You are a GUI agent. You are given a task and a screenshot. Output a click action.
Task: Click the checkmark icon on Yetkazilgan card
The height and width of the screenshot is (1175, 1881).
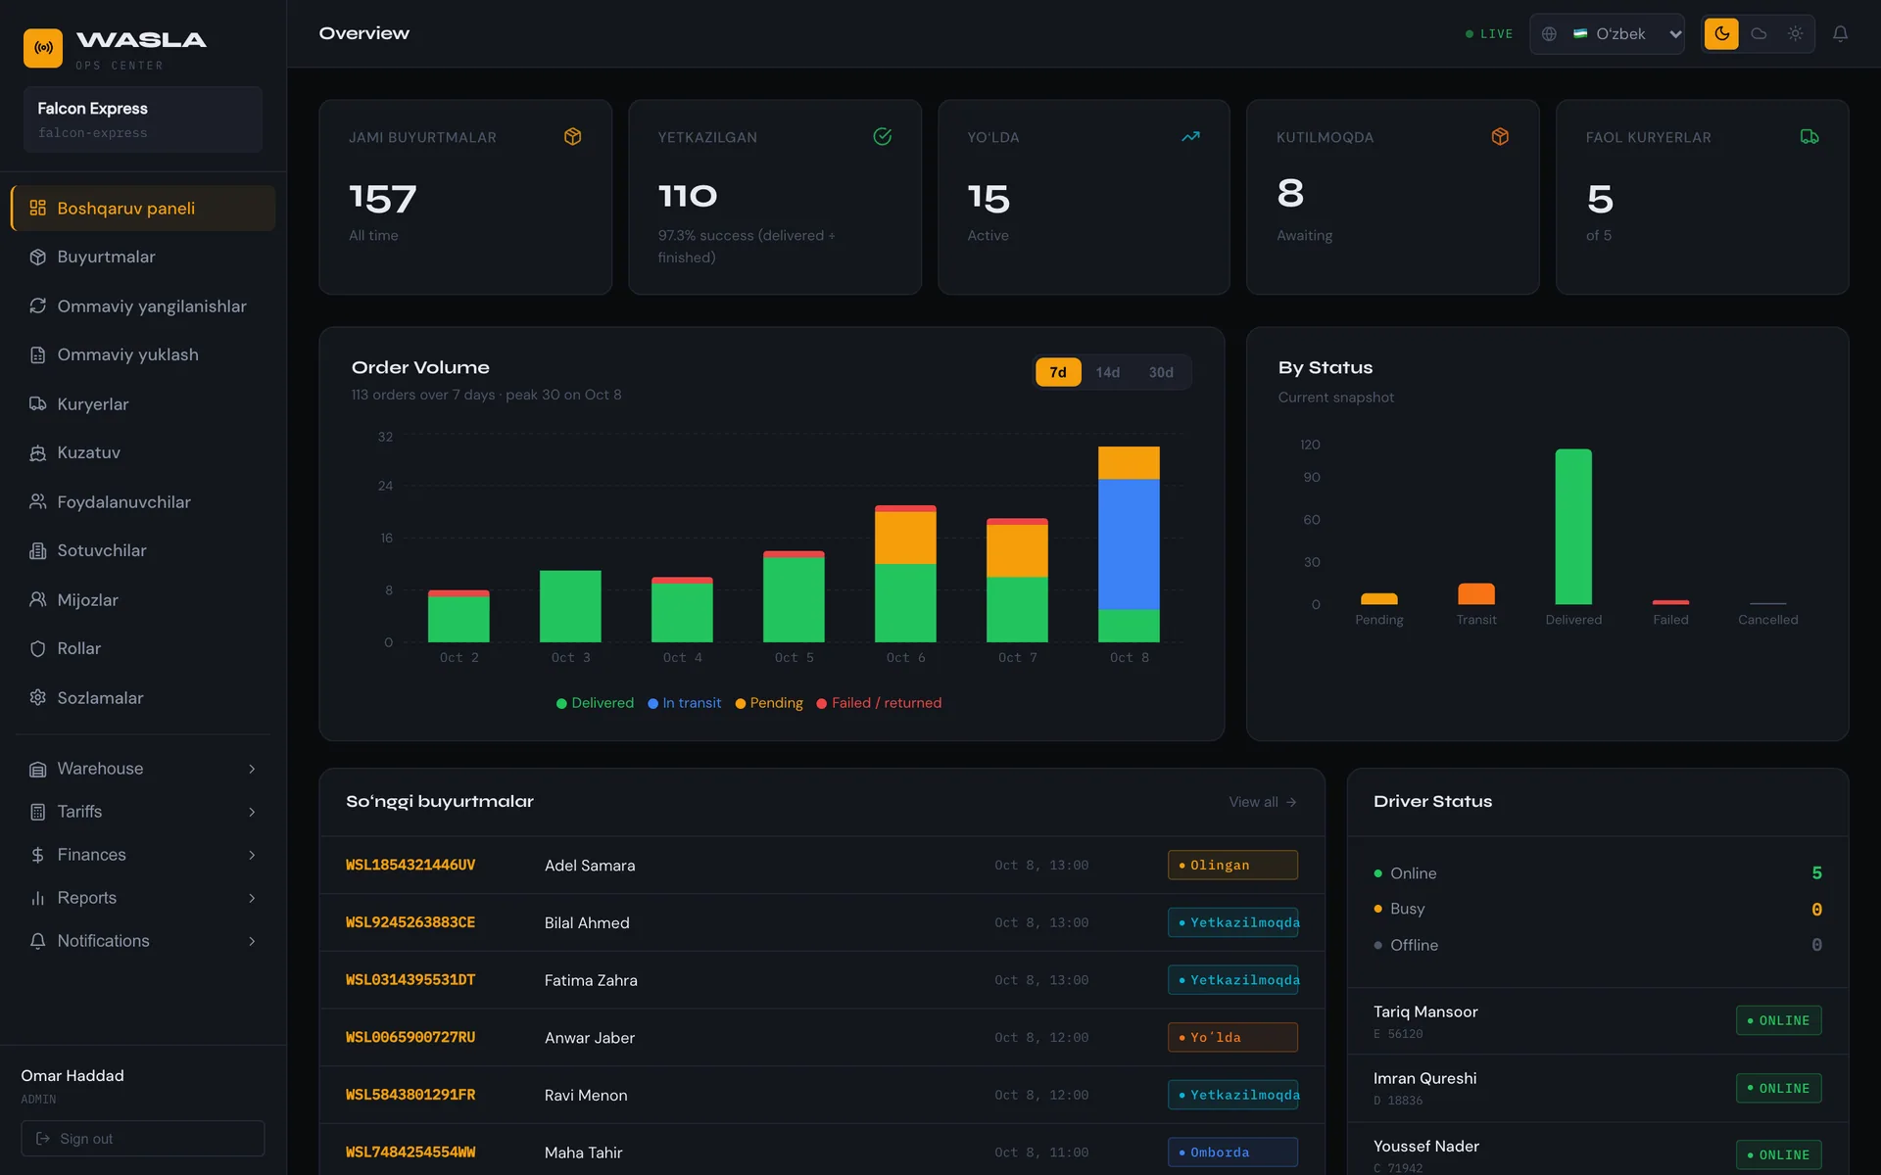click(882, 136)
